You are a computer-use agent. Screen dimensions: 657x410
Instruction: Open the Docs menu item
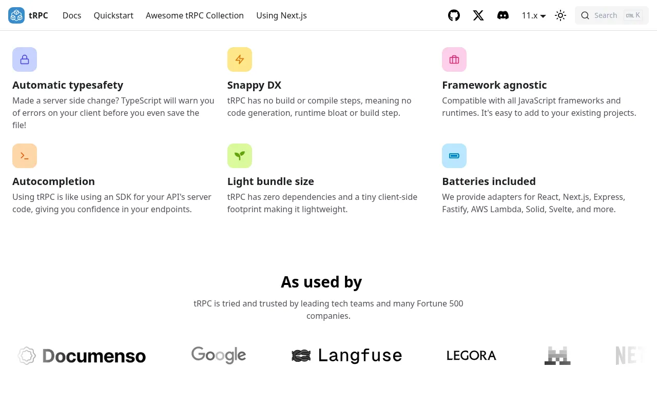pos(72,15)
